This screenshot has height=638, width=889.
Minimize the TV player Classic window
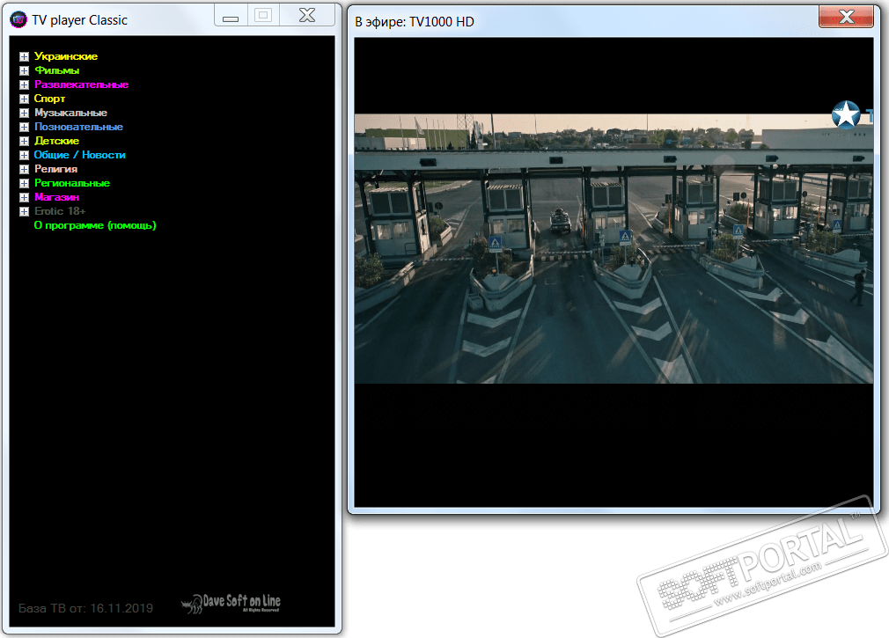click(231, 16)
